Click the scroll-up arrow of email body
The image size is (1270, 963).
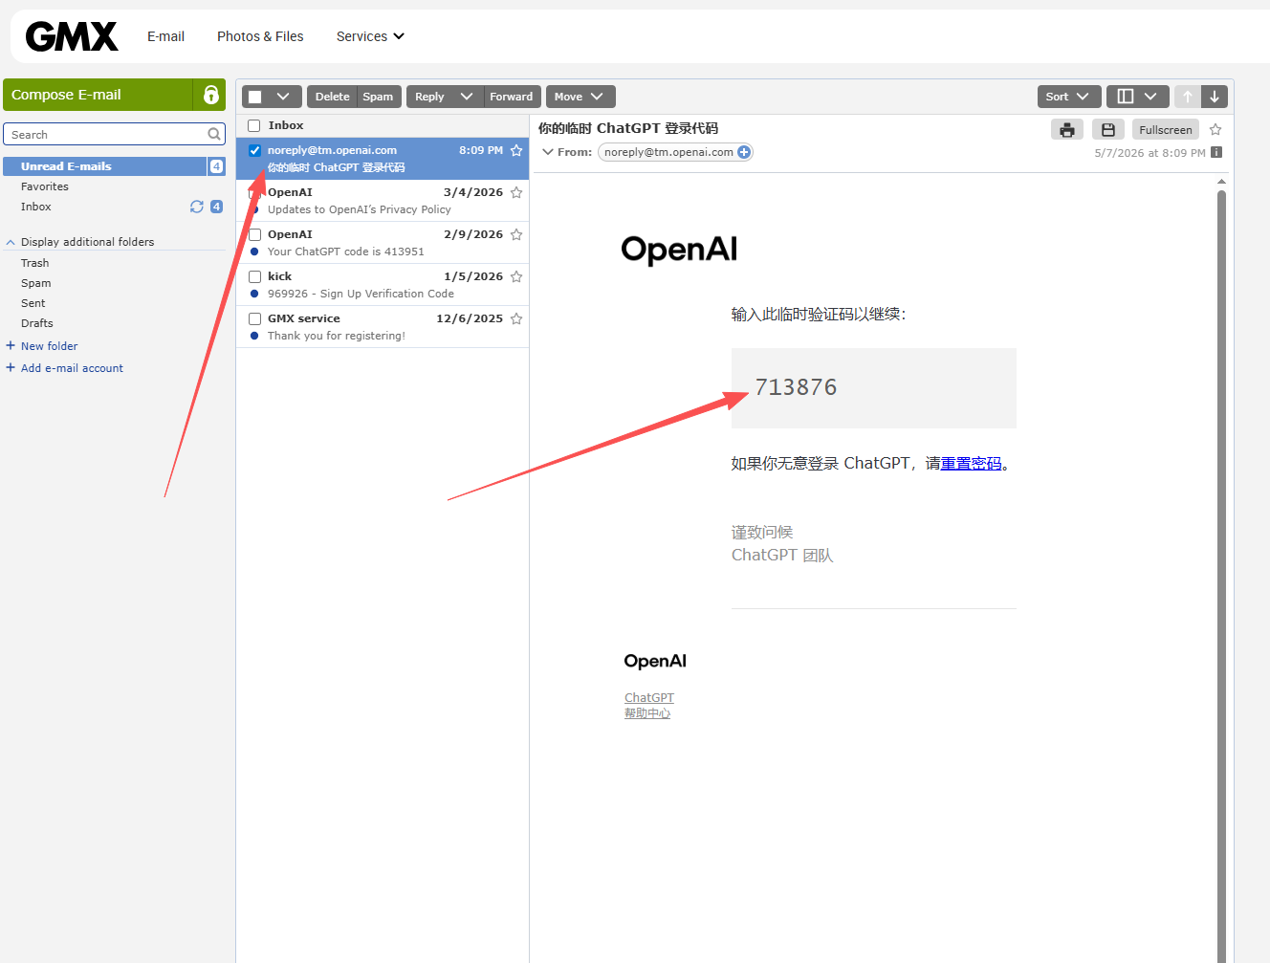[1221, 181]
